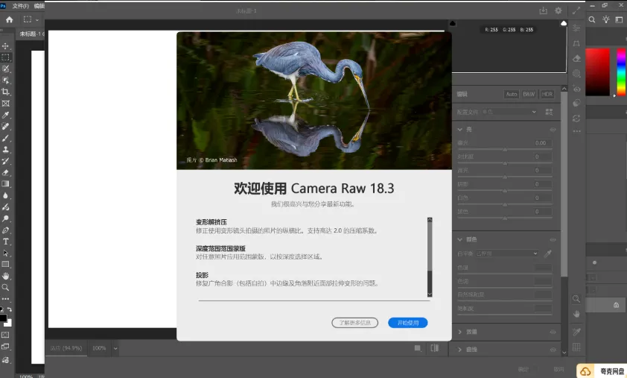Select the Type tool
This screenshot has height=378, width=627.
(6, 242)
